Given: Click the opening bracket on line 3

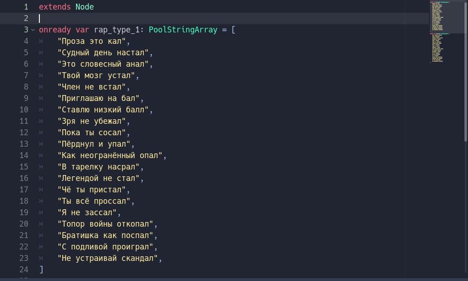Looking at the screenshot, I should click(234, 30).
